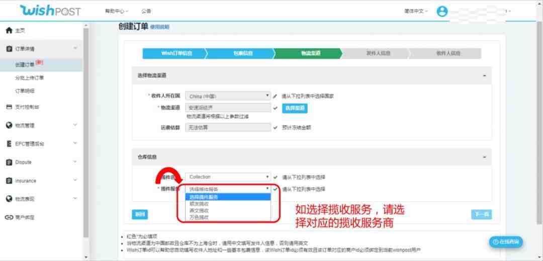Click the EPC管理后台 building icon
This screenshot has width=543, height=261.
tap(10, 144)
